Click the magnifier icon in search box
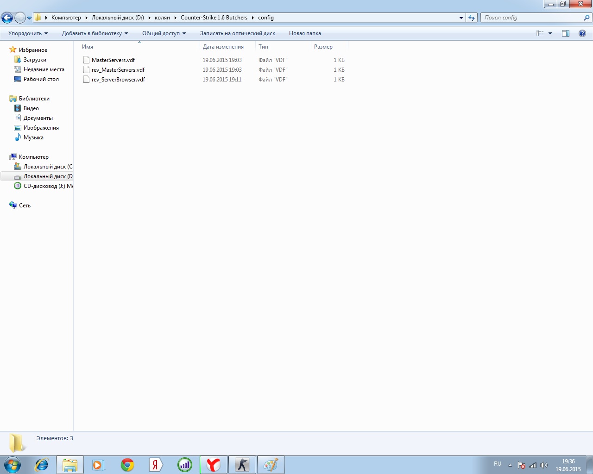The width and height of the screenshot is (593, 474). pyautogui.click(x=587, y=18)
